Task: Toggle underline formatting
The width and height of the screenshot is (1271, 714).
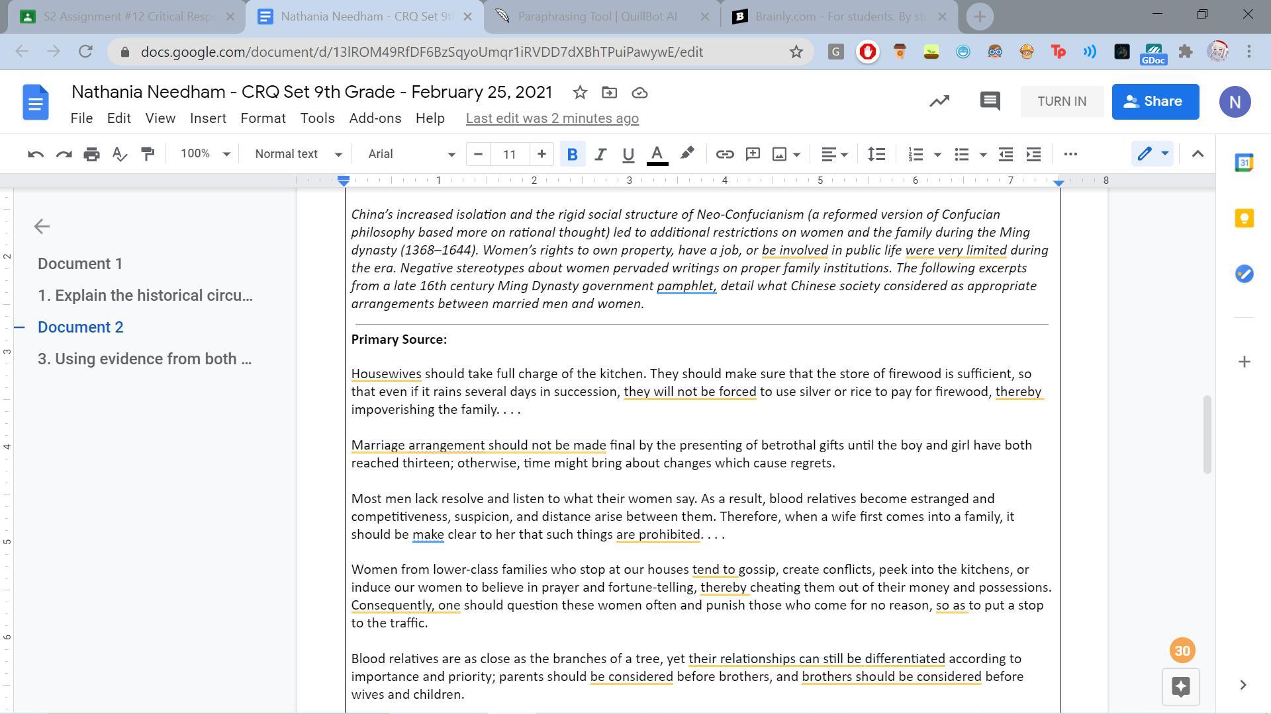Action: tap(628, 154)
